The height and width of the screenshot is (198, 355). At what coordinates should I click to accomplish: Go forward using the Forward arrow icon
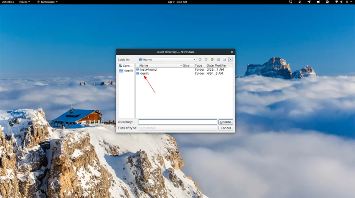[x=206, y=60]
